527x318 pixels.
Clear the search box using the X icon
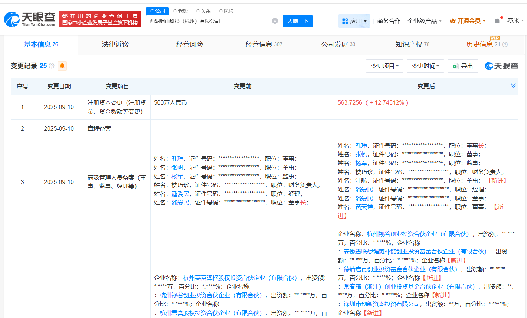[275, 21]
